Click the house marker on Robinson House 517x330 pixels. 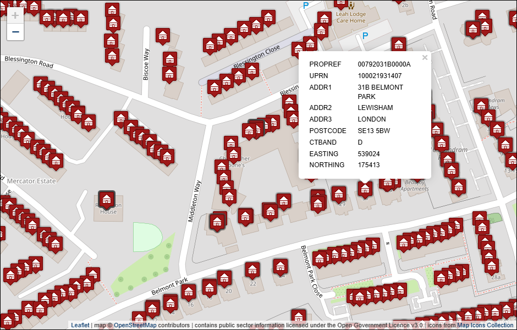pos(107,199)
